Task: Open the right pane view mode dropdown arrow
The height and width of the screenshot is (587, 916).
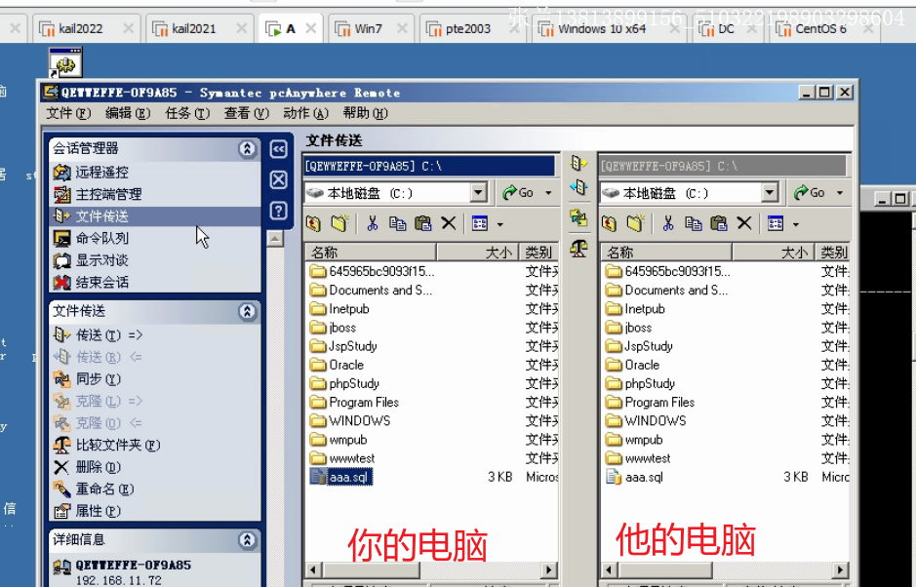Action: tap(796, 223)
